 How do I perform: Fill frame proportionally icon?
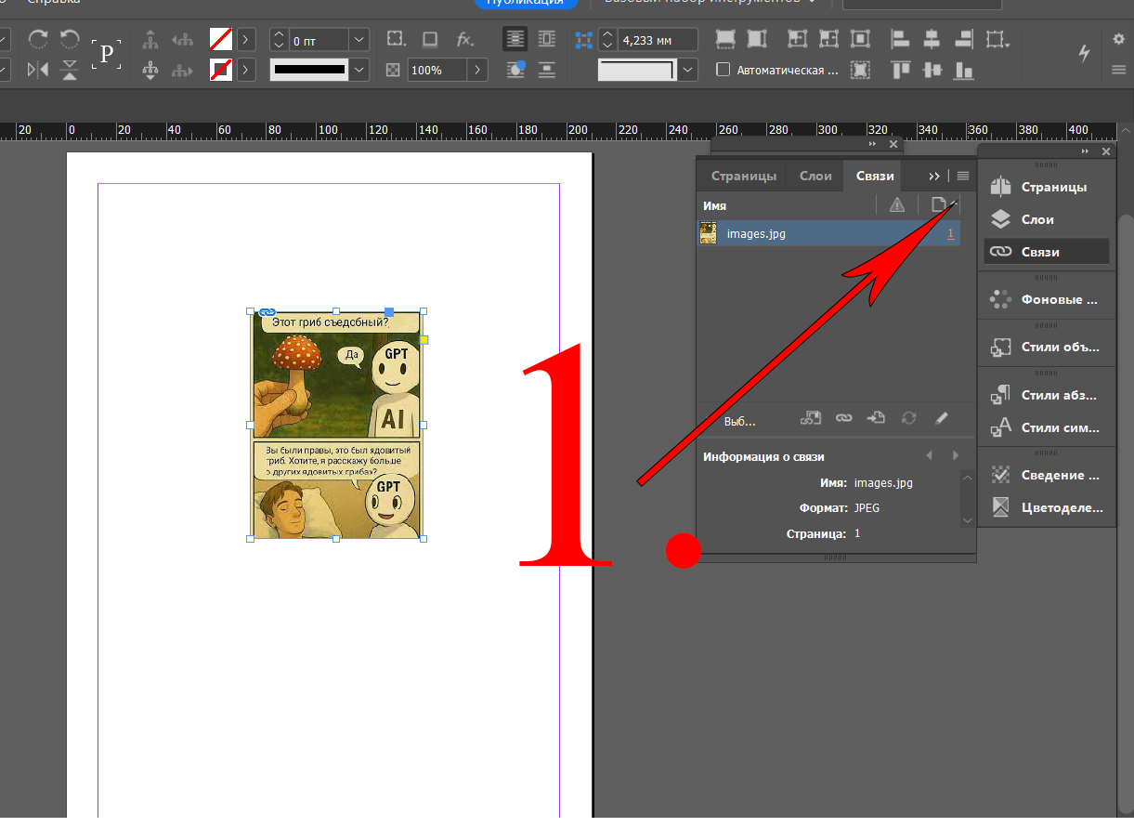(x=725, y=39)
